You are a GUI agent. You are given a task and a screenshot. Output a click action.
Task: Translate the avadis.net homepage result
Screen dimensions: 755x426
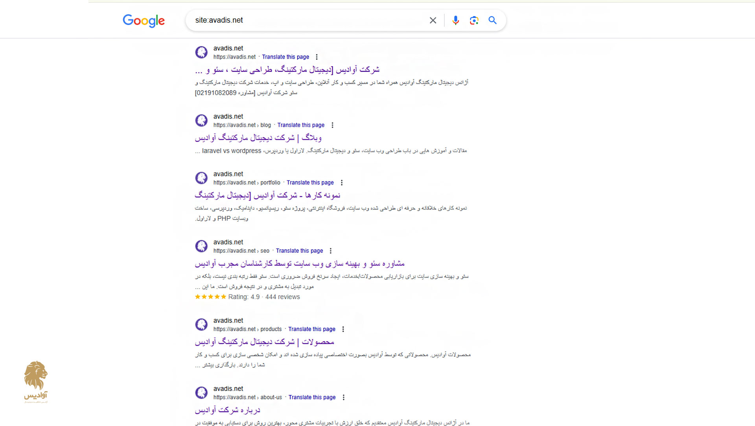point(285,57)
